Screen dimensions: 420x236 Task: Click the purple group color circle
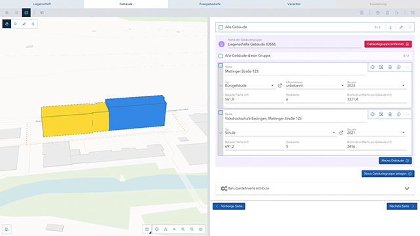pos(222,44)
